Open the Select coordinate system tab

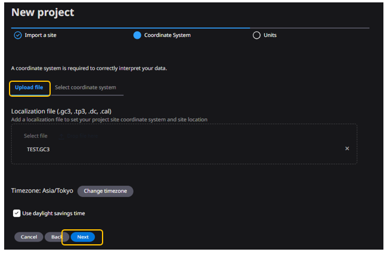(85, 88)
